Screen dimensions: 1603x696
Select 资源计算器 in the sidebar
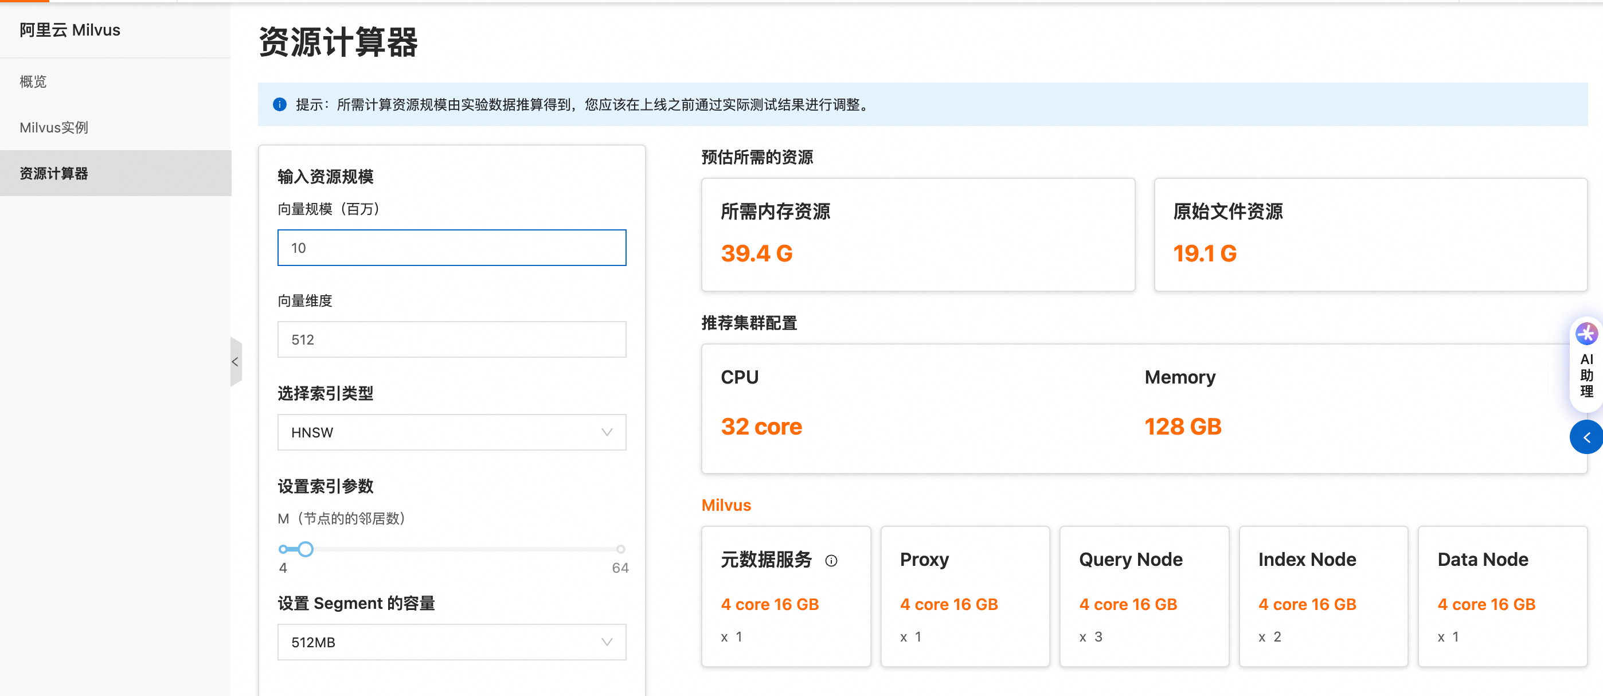pyautogui.click(x=54, y=173)
